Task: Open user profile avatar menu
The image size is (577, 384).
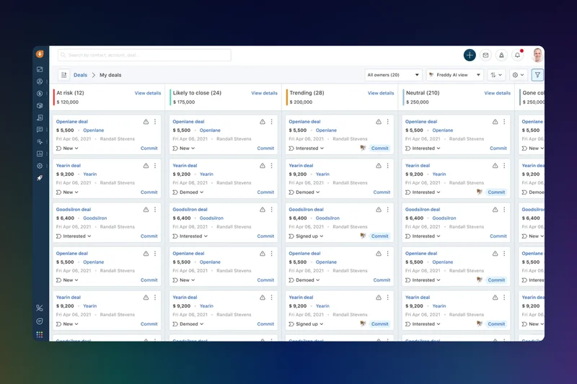Action: tap(537, 55)
